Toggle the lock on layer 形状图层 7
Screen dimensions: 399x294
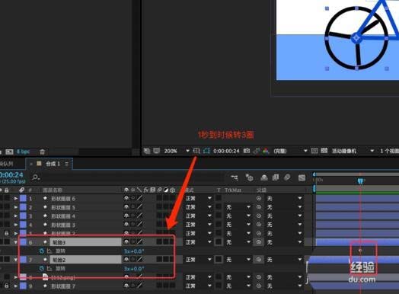tap(7, 286)
